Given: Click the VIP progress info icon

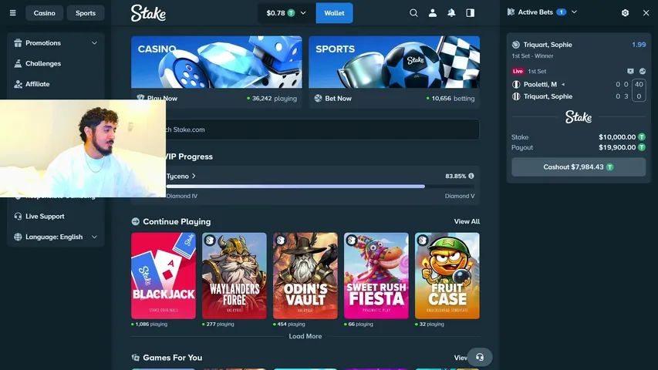Looking at the screenshot, I should 471,176.
